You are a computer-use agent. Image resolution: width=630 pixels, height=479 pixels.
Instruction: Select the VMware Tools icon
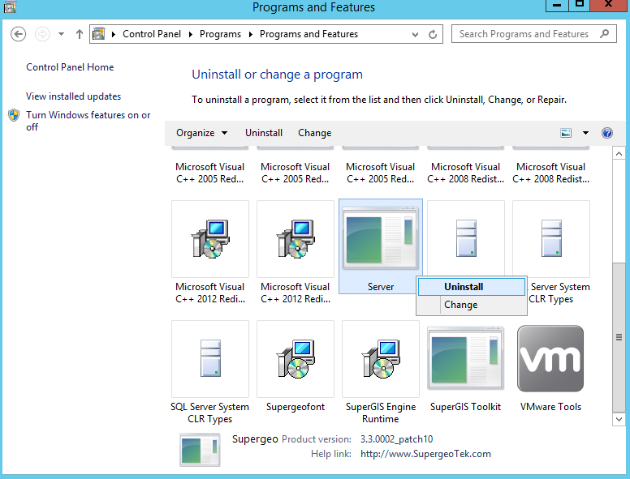(550, 359)
